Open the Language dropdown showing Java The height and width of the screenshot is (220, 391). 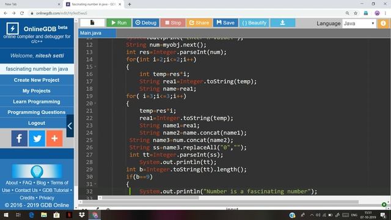point(359,23)
